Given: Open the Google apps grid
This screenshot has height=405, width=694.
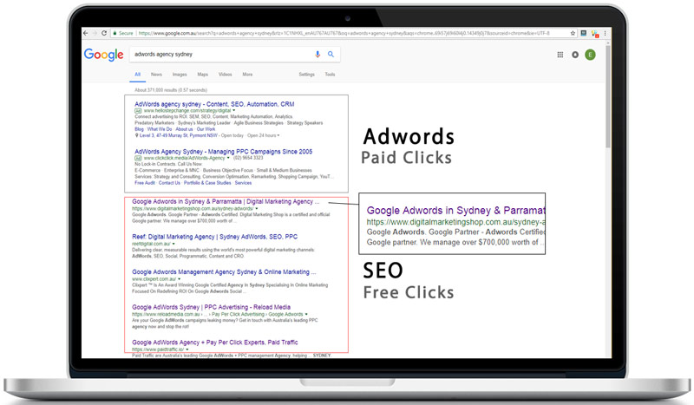Looking at the screenshot, I should click(560, 55).
